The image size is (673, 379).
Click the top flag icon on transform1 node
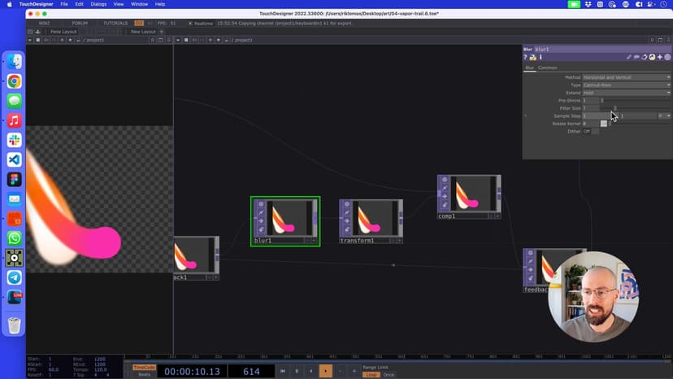pos(347,205)
